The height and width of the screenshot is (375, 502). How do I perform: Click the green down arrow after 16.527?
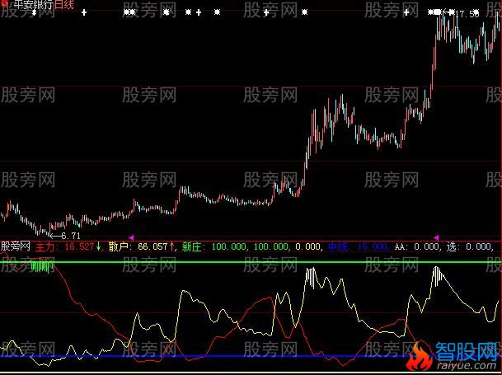98,246
